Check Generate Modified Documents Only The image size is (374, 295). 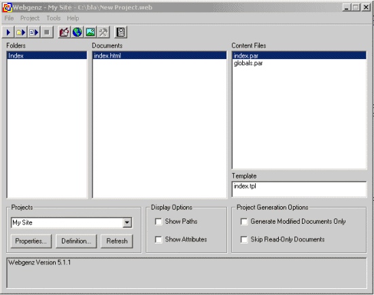(x=244, y=222)
